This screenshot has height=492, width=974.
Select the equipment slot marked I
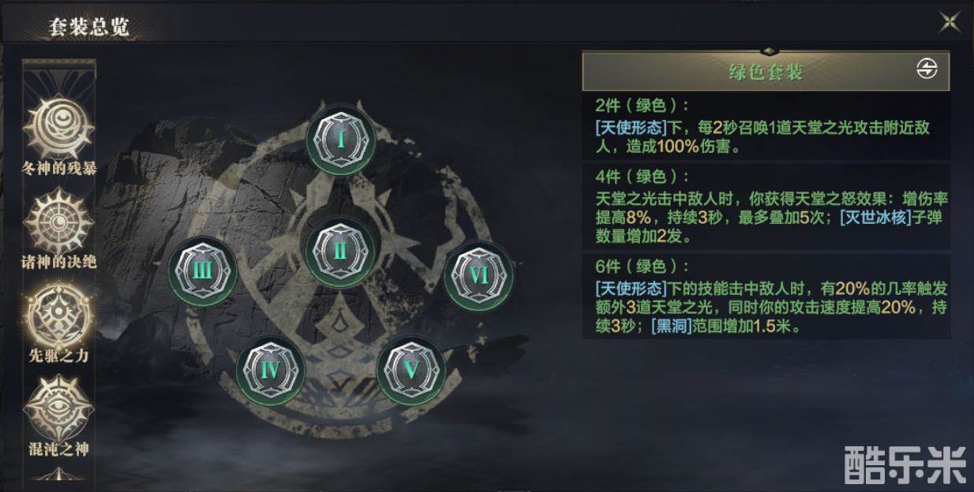pyautogui.click(x=340, y=140)
